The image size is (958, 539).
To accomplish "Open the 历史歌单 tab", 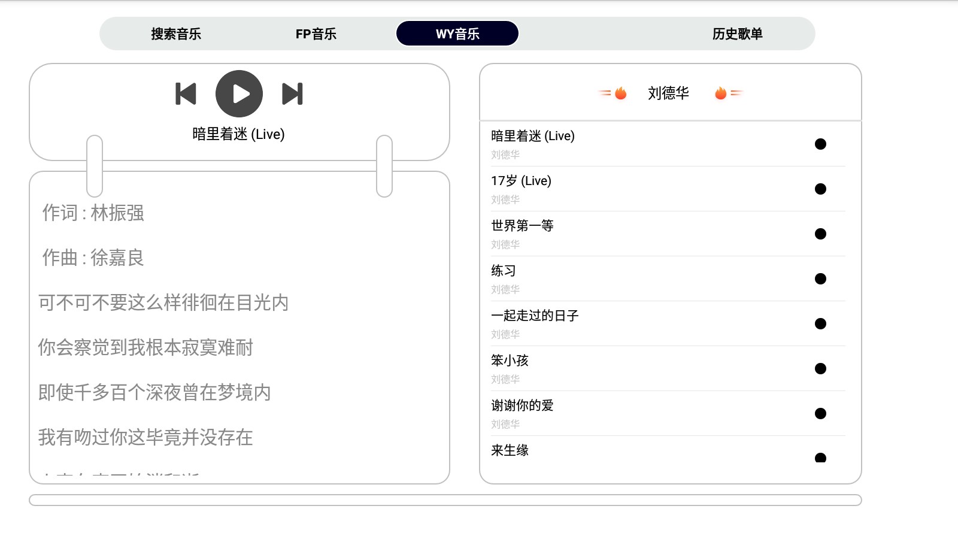I will point(738,34).
